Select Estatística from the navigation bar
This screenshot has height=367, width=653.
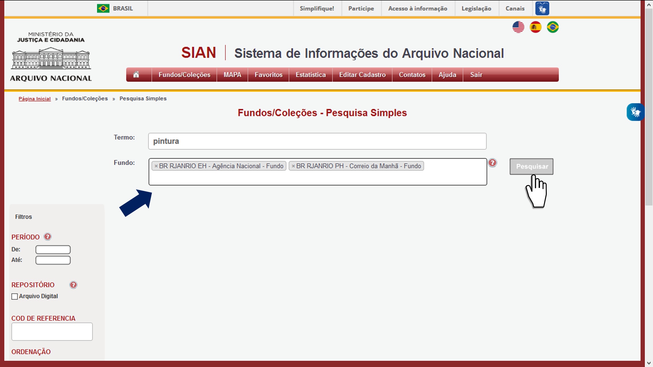311,74
